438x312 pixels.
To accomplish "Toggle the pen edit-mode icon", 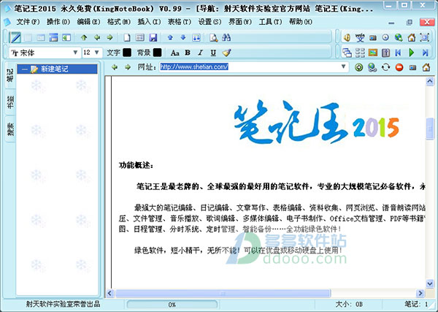I will (x=15, y=37).
